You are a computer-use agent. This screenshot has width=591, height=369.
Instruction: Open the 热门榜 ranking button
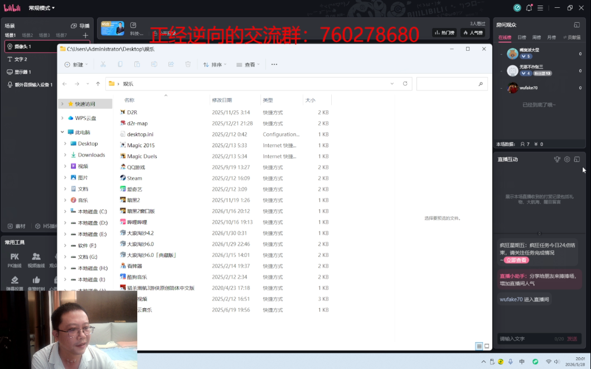(x=444, y=33)
